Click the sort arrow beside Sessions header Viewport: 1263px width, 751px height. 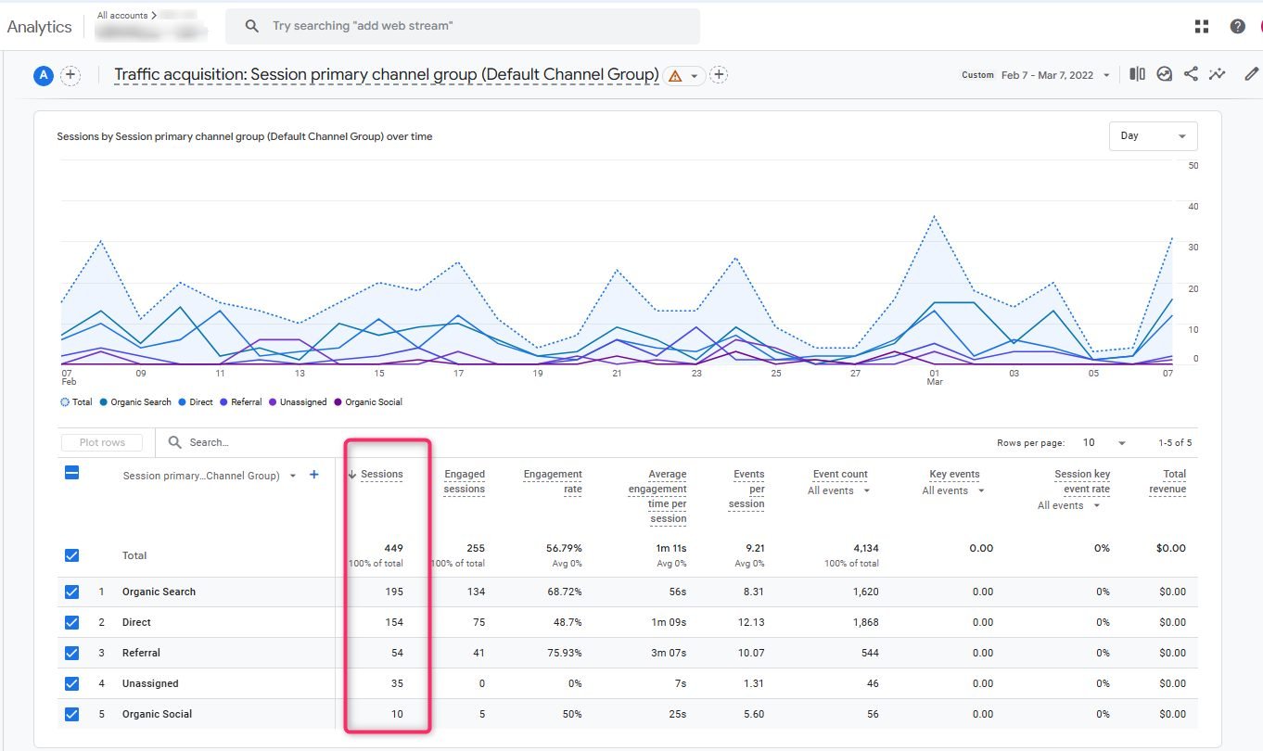(352, 475)
